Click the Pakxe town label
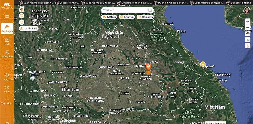Screen dimensions: 253x124 (173, 93)
